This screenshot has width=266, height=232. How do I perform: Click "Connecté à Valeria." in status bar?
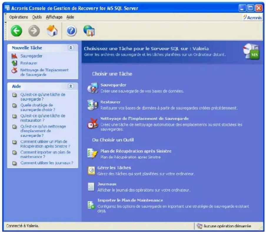point(23,226)
